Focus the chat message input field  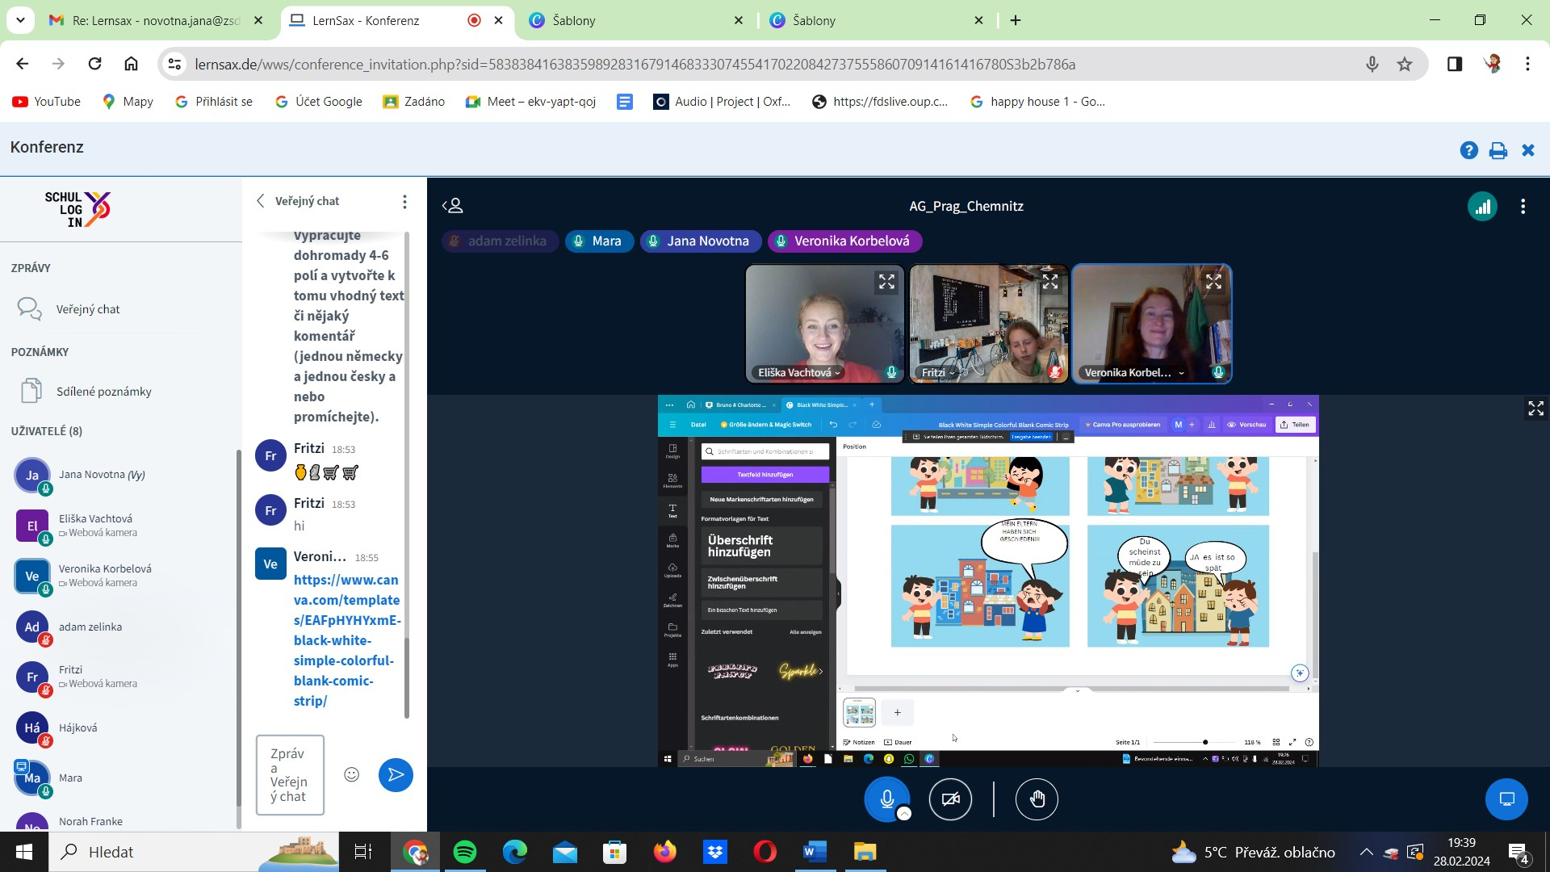click(x=290, y=775)
